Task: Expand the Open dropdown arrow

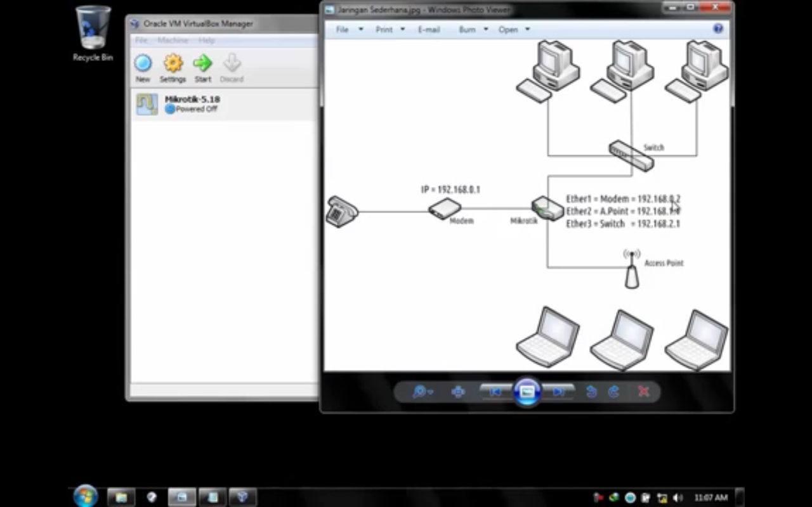Action: click(x=527, y=29)
